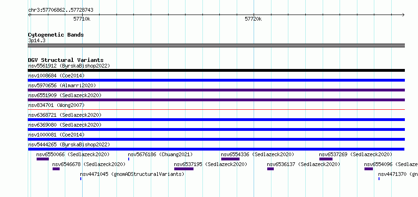Select the blue nsv1000081 variant bar
The width and height of the screenshot is (418, 197).
216,139
